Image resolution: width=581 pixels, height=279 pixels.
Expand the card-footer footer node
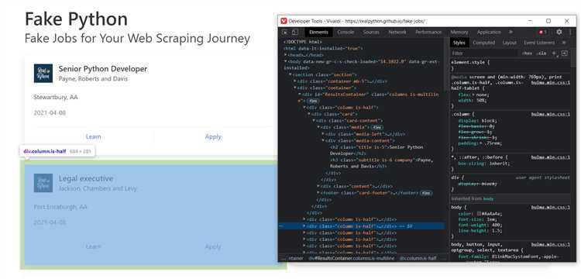point(318,193)
